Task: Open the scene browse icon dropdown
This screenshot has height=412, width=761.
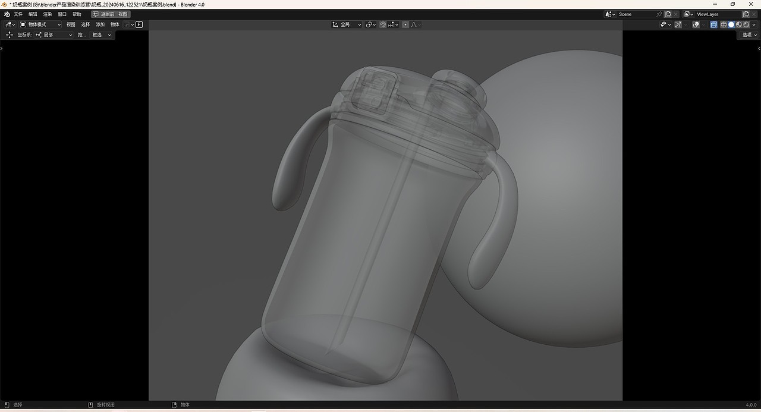Action: 610,14
